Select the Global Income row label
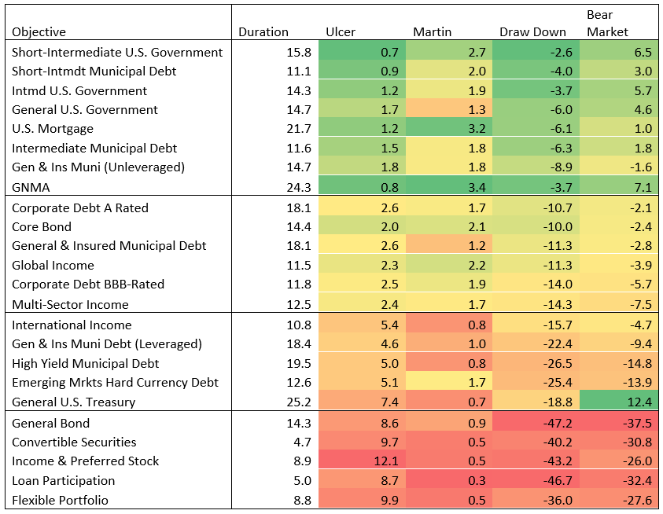Image resolution: width=663 pixels, height=514 pixels. pyautogui.click(x=53, y=265)
